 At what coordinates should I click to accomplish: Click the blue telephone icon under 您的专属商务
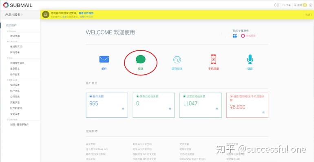[235, 36]
